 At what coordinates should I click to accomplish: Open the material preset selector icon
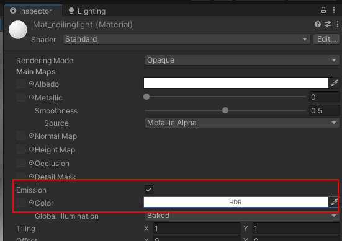click(328, 24)
